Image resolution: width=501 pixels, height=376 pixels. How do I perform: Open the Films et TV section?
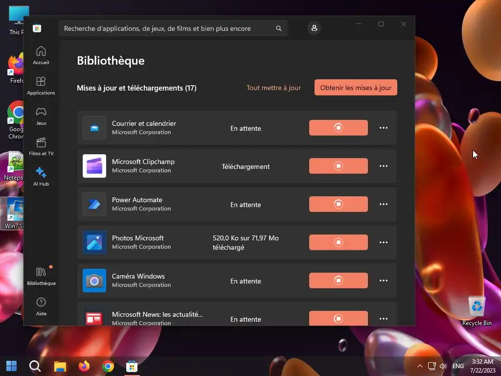[x=41, y=146]
